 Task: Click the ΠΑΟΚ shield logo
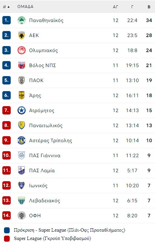click(x=21, y=80)
